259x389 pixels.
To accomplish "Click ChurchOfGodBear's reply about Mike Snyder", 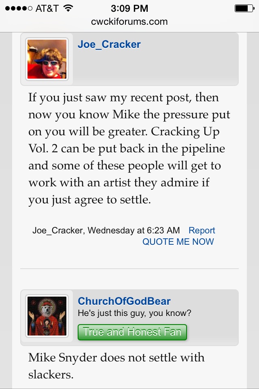I will [x=117, y=366].
